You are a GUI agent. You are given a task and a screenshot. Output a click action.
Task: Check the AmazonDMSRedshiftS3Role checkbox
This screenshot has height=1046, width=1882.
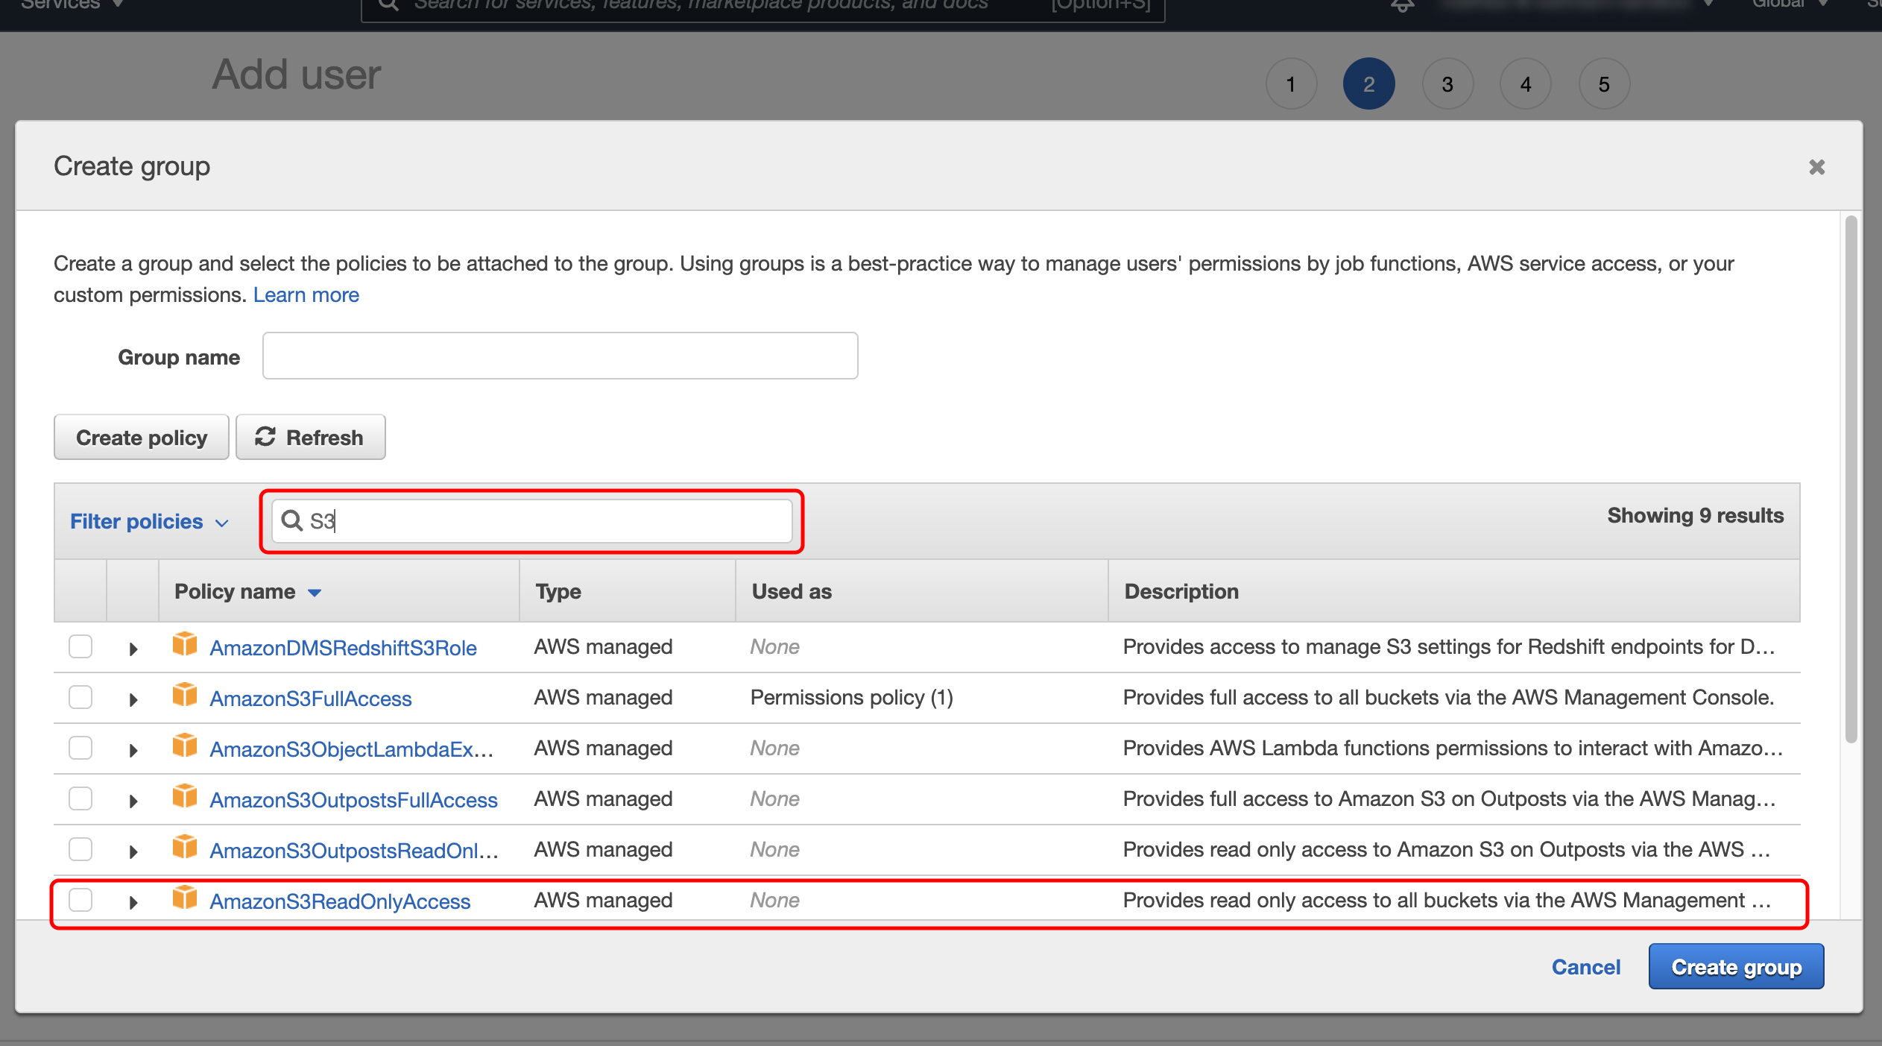80,646
